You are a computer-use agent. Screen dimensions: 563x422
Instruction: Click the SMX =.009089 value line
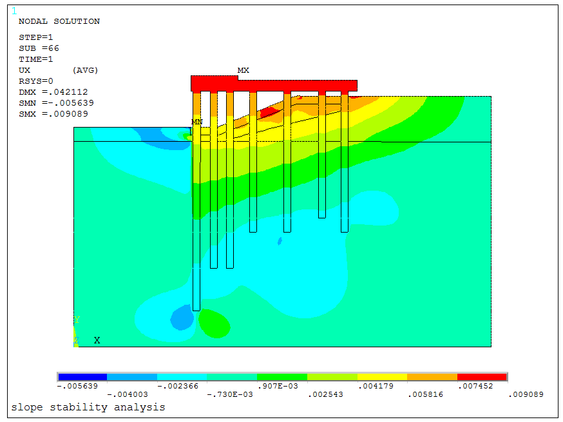53,114
